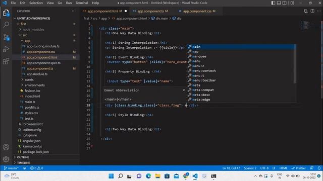323x181 pixels.
Task: Open the Explorer view in activity bar
Action: [x=6, y=13]
